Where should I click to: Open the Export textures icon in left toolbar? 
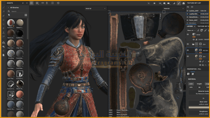pos(4,42)
